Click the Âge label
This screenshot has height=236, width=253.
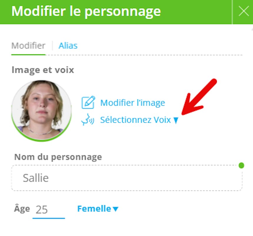[22, 209]
